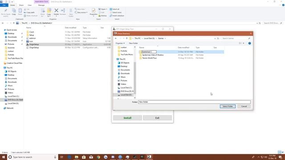Cancel the Choose Directory dialog
The height and width of the screenshot is (160, 285).
click(x=244, y=106)
